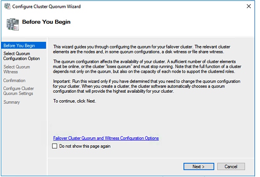260x177 pixels.
Task: Click the paragraph starting 'This wizard guides you'
Action: click(x=142, y=49)
